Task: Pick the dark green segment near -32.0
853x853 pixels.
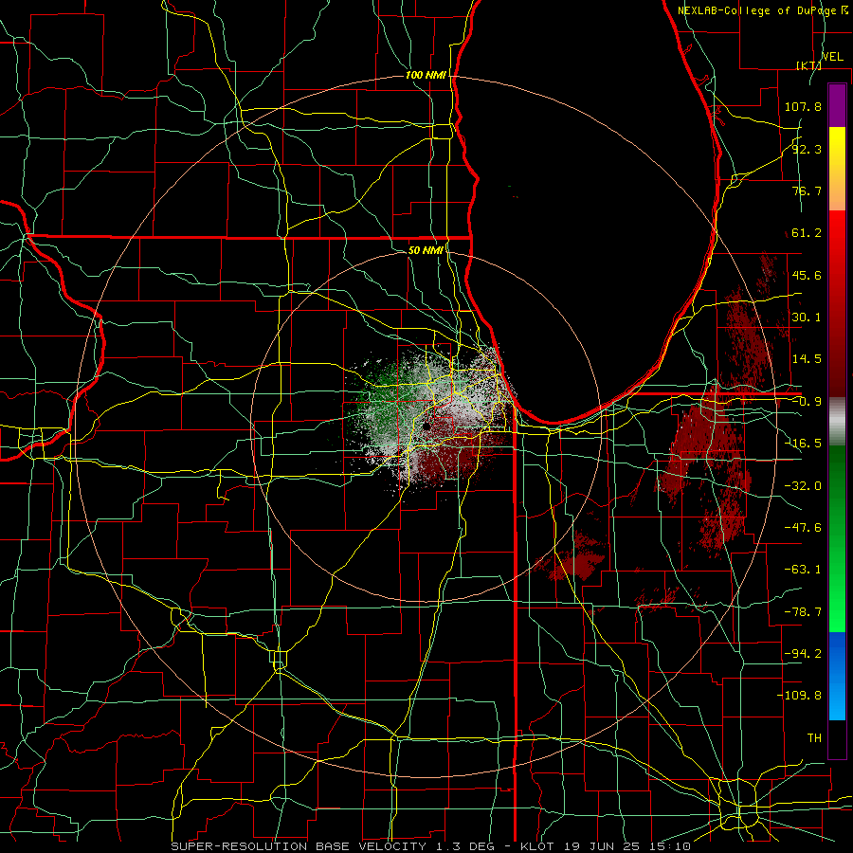Action: coord(837,484)
